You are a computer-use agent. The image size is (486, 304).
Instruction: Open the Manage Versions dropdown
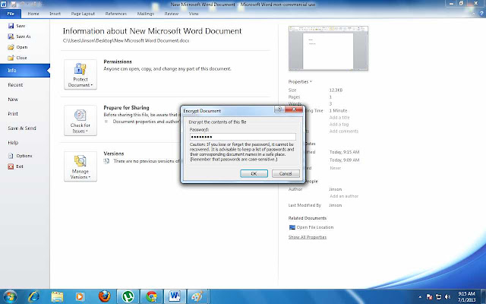[x=80, y=166]
